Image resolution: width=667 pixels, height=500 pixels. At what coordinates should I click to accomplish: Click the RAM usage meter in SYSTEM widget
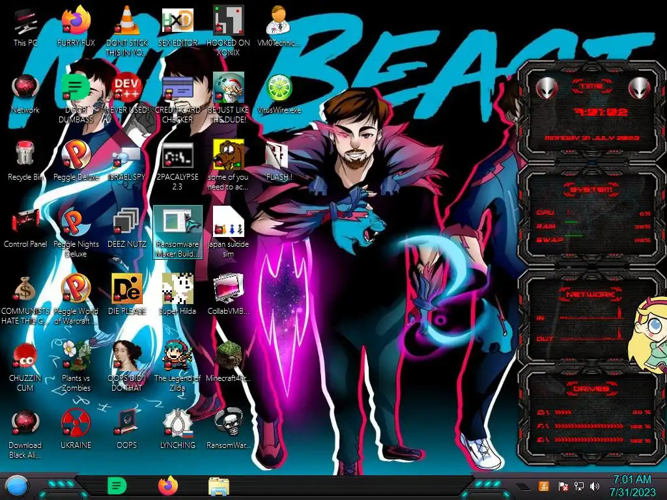593,226
